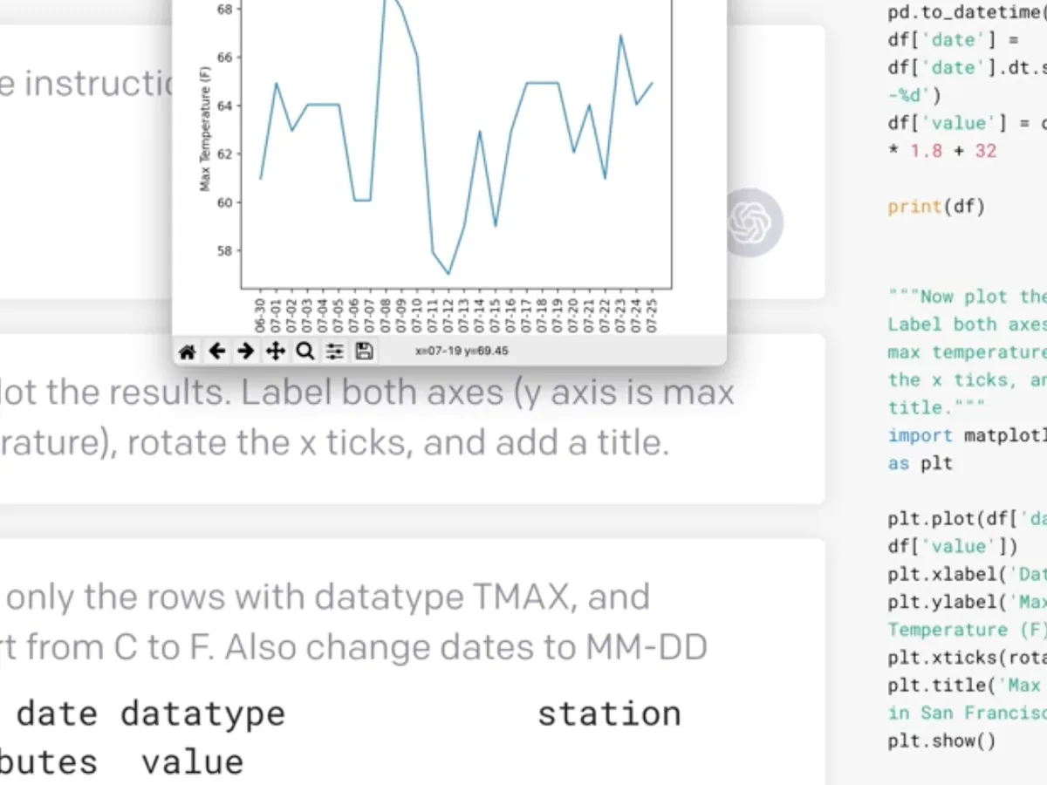
Task: Click the round OpenAI logo icon
Action: pos(751,222)
